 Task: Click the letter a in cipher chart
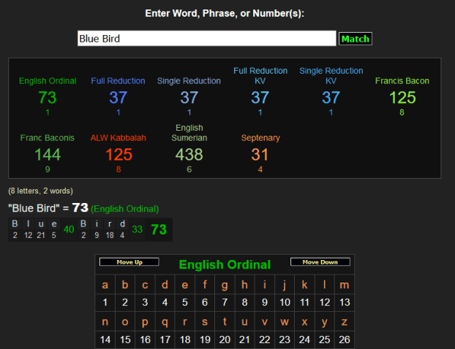pos(105,285)
